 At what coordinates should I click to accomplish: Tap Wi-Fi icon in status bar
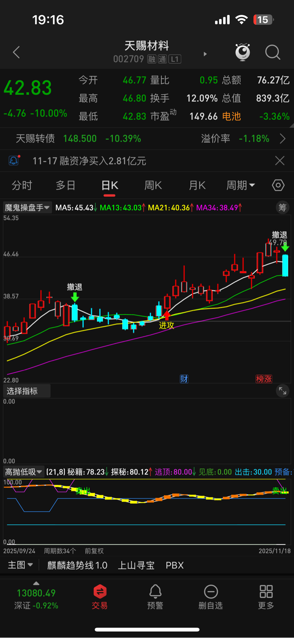(x=241, y=20)
